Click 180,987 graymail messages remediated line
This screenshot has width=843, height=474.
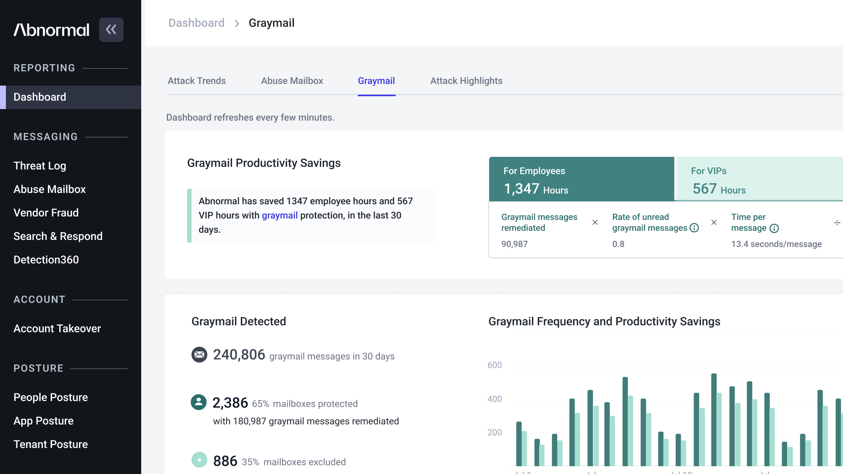point(306,421)
